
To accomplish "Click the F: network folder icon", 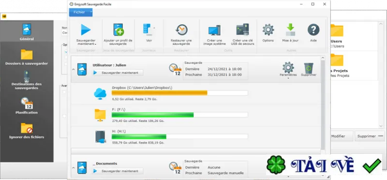I will [x=100, y=115].
